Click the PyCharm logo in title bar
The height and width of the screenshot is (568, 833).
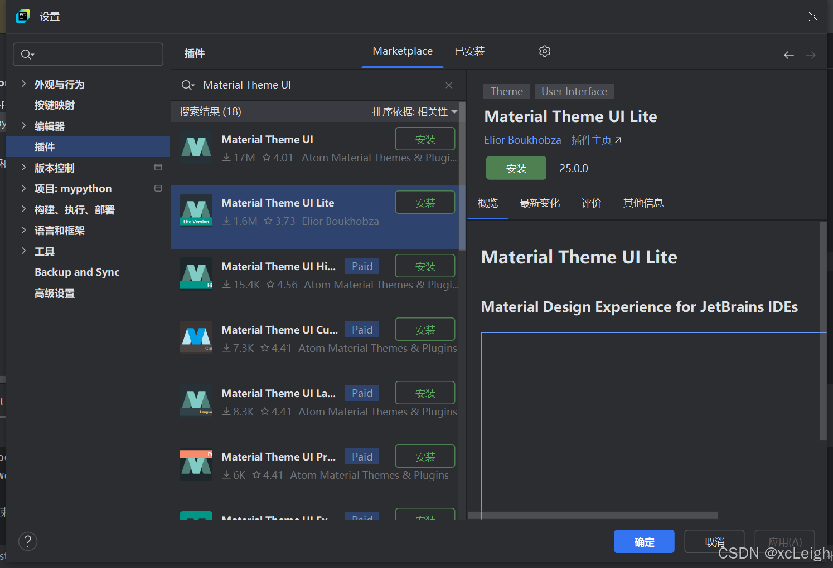23,16
